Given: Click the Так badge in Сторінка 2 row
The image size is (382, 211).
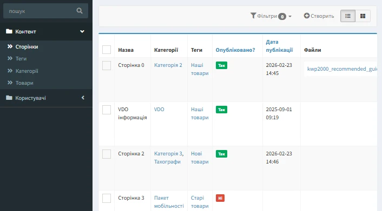Looking at the screenshot, I should 221,154.
